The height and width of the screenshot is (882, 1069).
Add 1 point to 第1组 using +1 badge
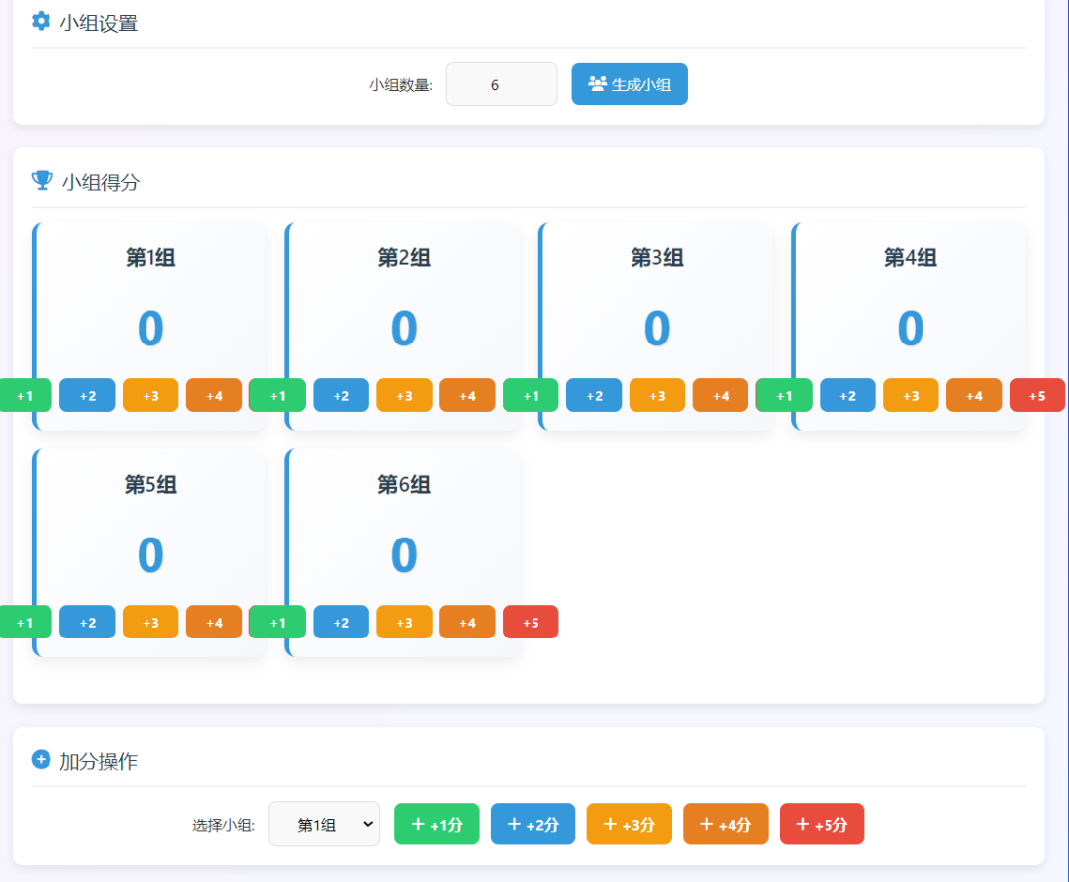point(26,395)
